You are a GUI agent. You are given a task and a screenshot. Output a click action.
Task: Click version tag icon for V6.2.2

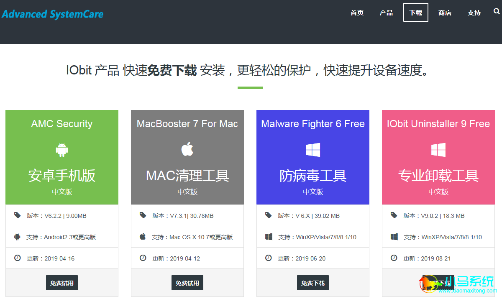click(17, 215)
